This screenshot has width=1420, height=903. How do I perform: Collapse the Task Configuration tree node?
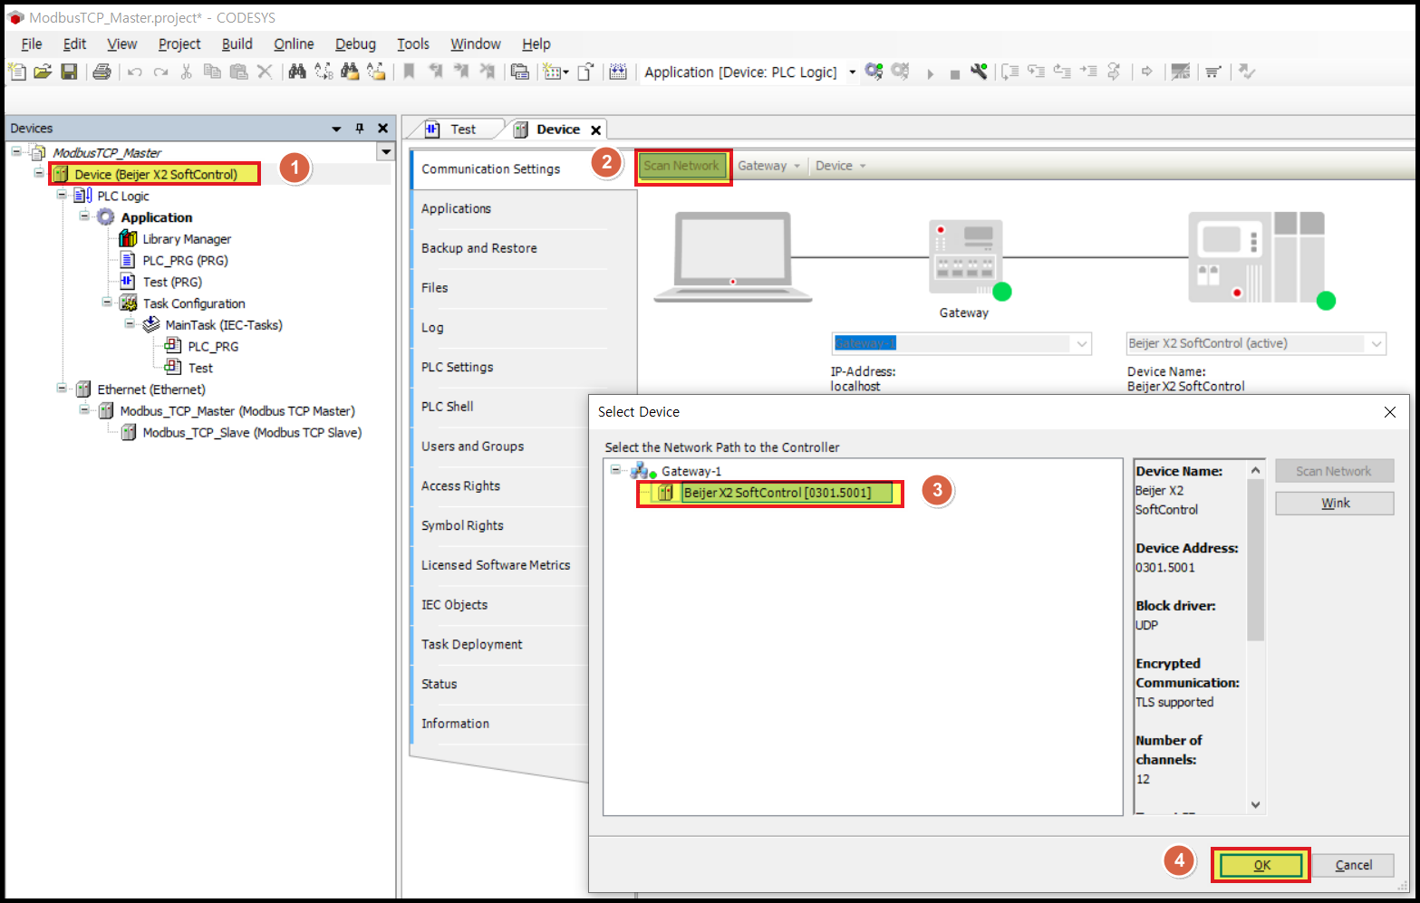107,303
